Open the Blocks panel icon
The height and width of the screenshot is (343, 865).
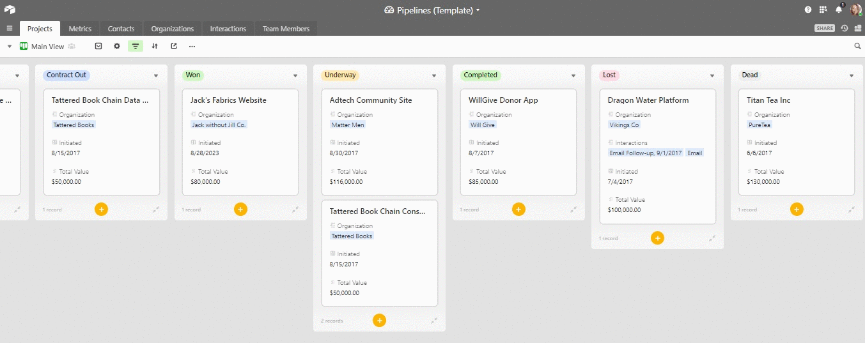tap(857, 28)
